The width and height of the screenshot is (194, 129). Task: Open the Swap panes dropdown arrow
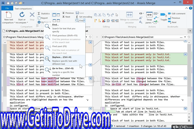pos(153,23)
